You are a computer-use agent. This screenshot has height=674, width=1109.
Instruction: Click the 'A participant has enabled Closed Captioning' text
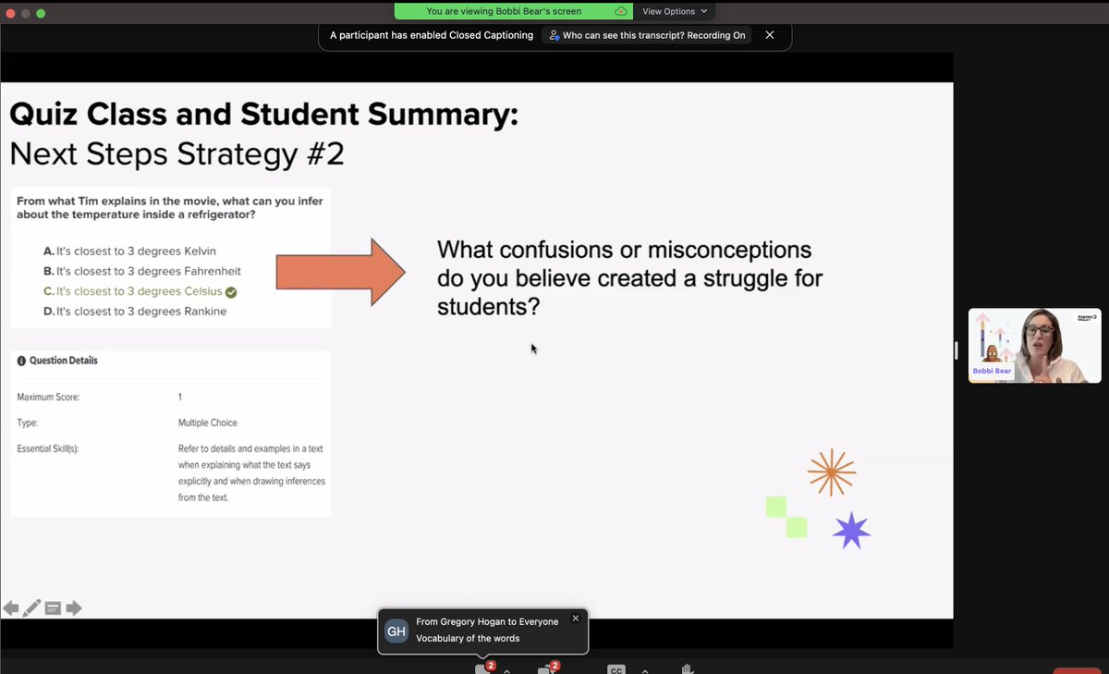[432, 35]
